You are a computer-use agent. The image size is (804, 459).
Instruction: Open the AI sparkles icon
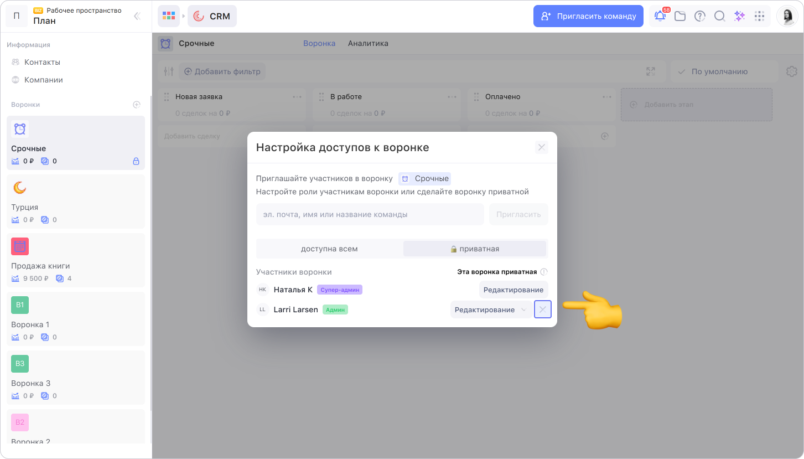point(739,16)
